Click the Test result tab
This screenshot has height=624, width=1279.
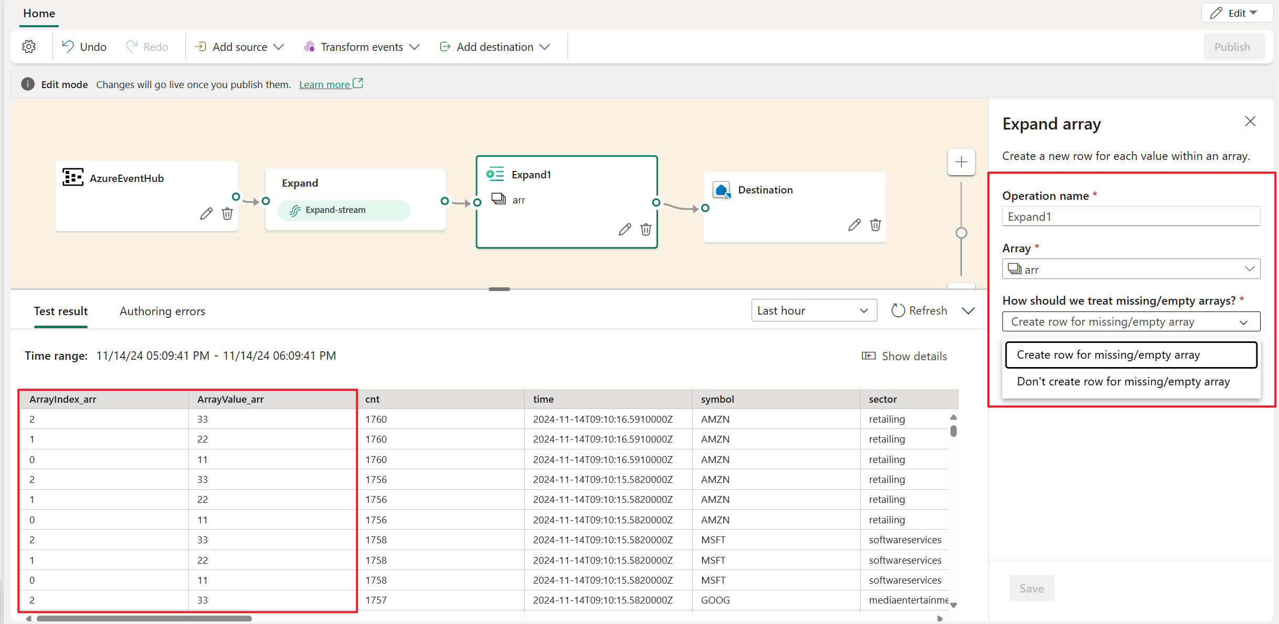pos(61,311)
